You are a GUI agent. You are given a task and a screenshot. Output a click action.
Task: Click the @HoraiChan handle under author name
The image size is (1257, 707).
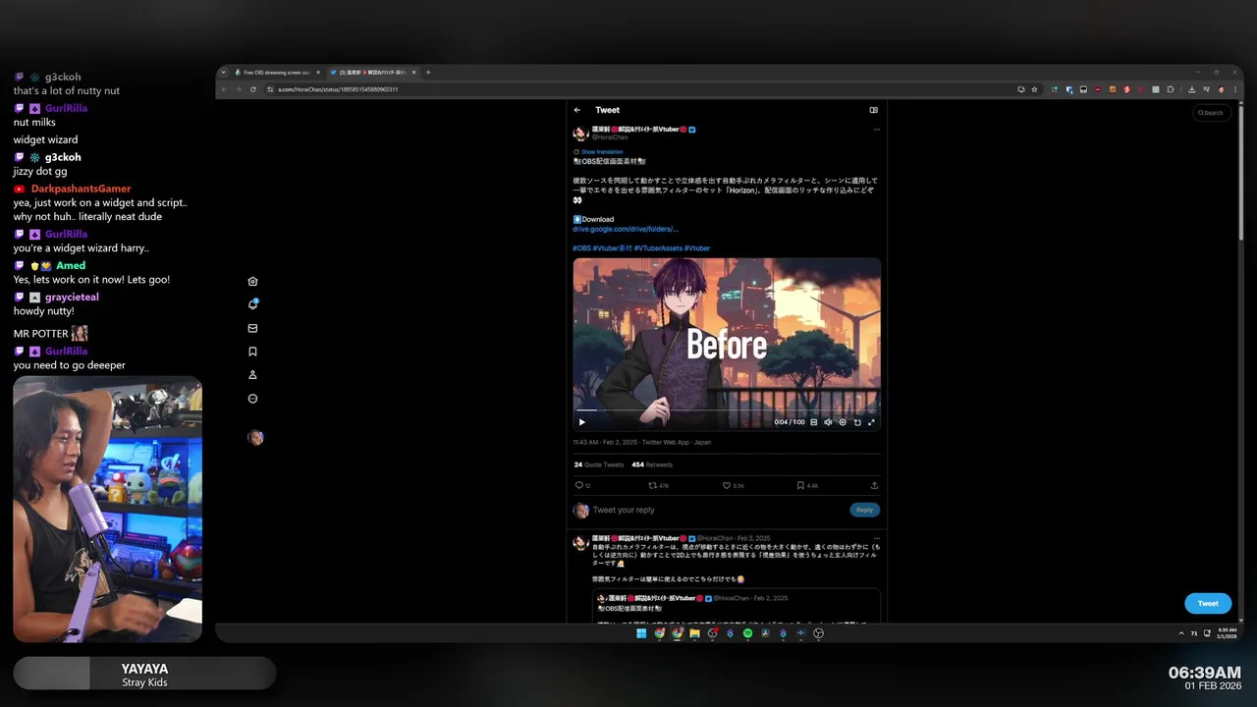(x=610, y=137)
